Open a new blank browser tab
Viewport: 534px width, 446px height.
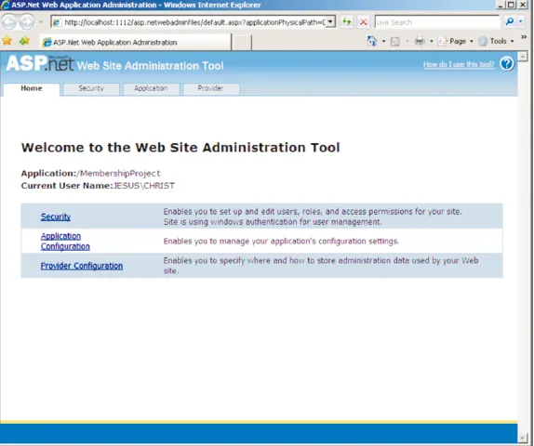click(242, 43)
